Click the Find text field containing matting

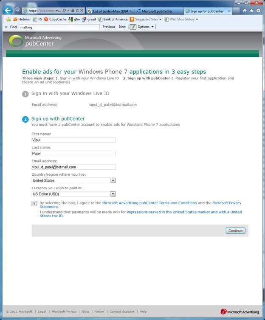59,27
